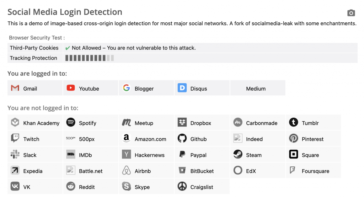The width and height of the screenshot is (364, 198).
Task: Click the Dropbox logo icon
Action: 182,123
